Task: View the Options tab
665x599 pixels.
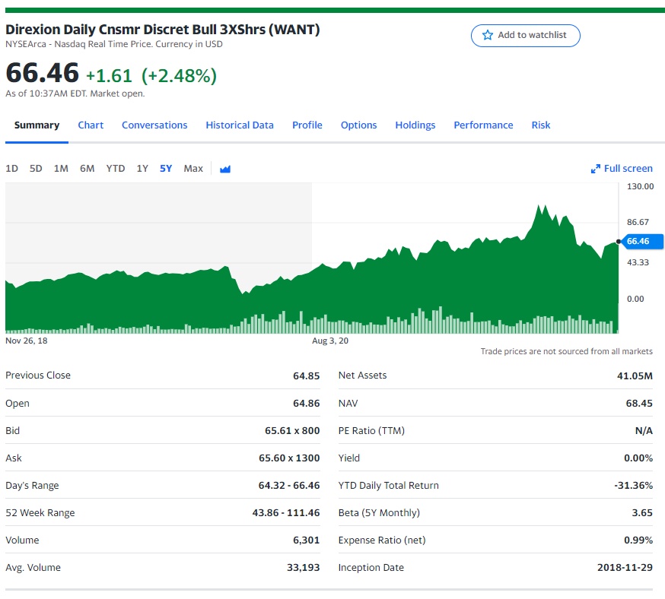Action: click(x=359, y=125)
